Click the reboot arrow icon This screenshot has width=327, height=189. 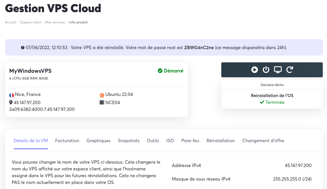click(290, 70)
